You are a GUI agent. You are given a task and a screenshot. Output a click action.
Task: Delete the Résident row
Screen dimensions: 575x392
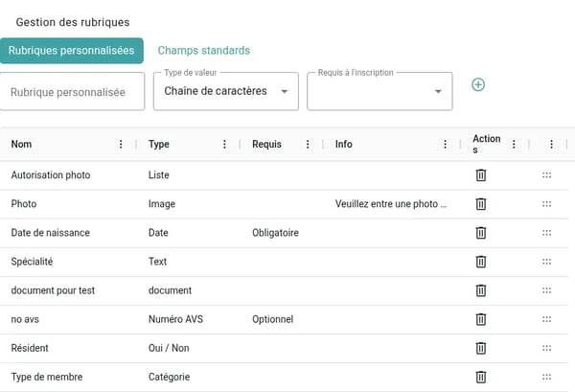481,348
